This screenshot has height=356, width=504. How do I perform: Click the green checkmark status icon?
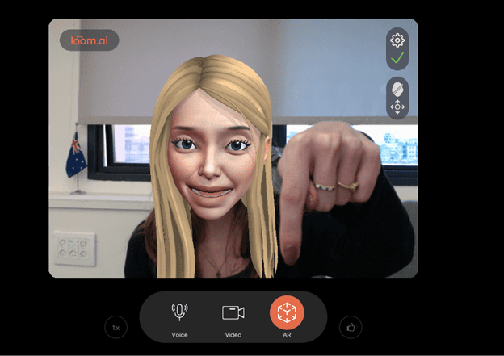tap(397, 58)
